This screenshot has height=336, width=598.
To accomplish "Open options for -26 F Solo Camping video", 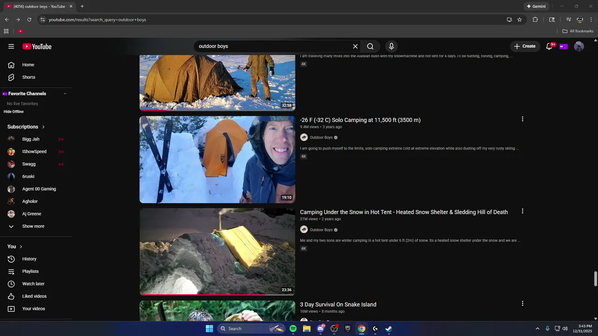I will (x=522, y=119).
